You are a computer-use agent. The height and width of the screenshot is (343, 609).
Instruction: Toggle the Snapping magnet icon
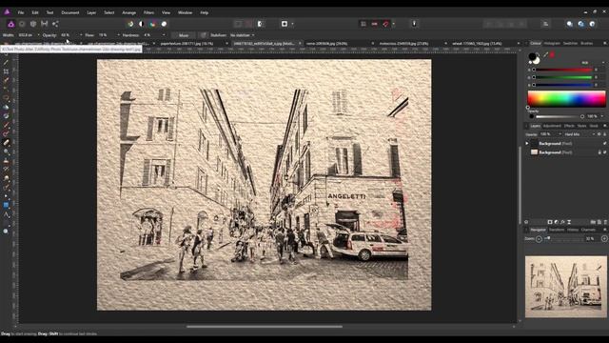click(x=385, y=24)
